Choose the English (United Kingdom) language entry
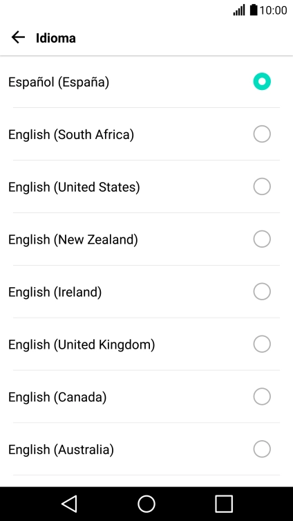Viewport: 293px width, 521px height. [x=146, y=344]
